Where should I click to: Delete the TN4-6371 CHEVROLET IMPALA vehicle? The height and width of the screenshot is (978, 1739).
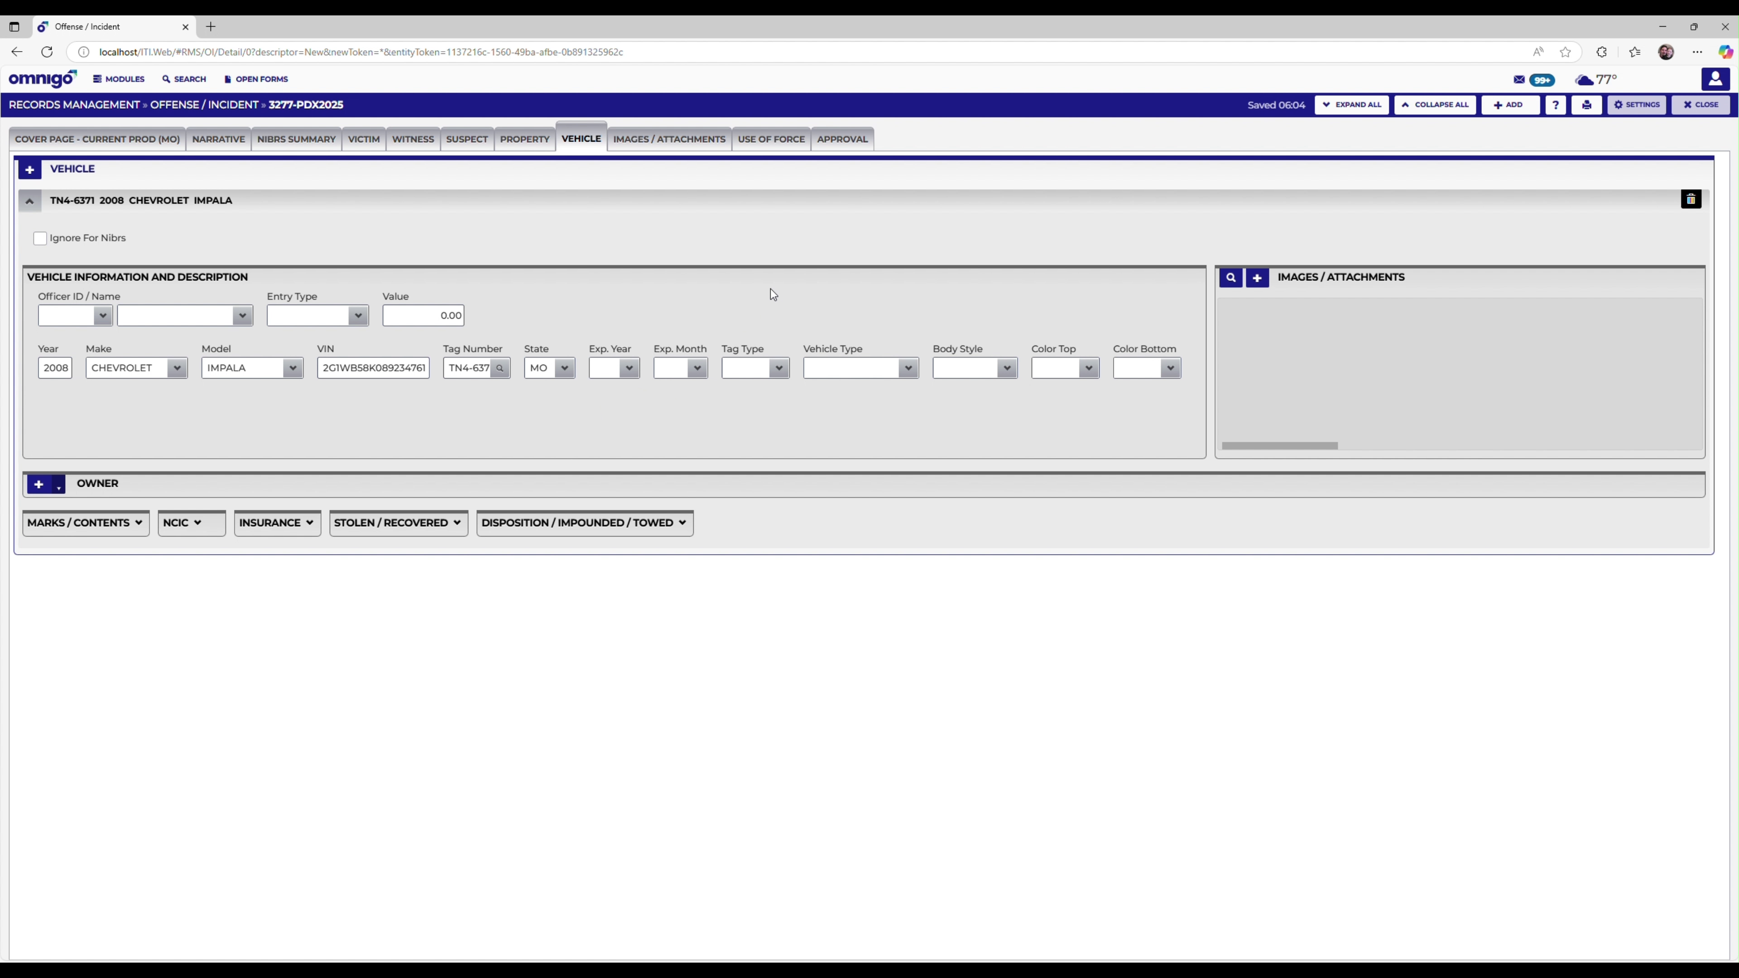(1691, 198)
